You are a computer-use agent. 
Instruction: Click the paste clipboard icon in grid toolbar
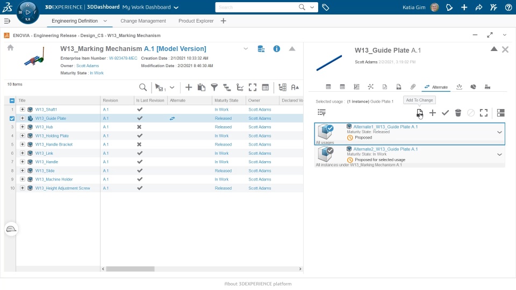click(x=202, y=88)
